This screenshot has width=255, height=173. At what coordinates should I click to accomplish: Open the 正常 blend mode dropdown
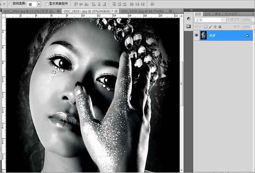224,20
